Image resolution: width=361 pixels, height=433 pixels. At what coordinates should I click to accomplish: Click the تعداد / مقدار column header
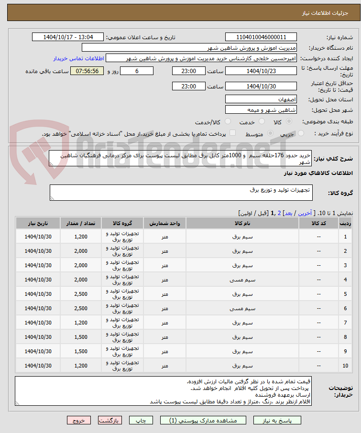pyautogui.click(x=81, y=223)
